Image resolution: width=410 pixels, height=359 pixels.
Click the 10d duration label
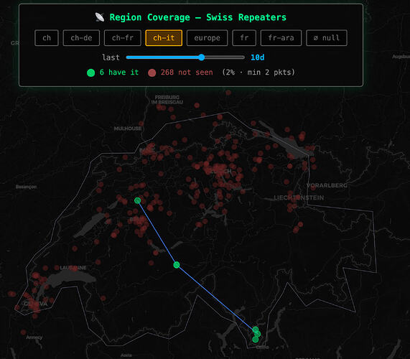point(258,57)
